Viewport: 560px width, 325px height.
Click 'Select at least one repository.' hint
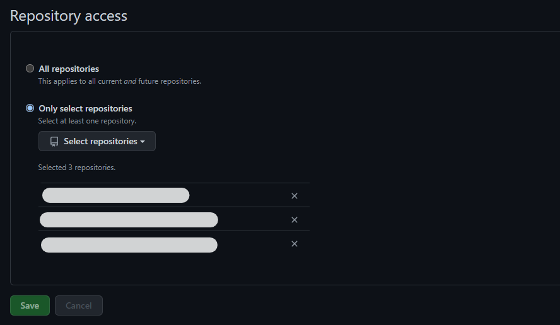pyautogui.click(x=87, y=120)
